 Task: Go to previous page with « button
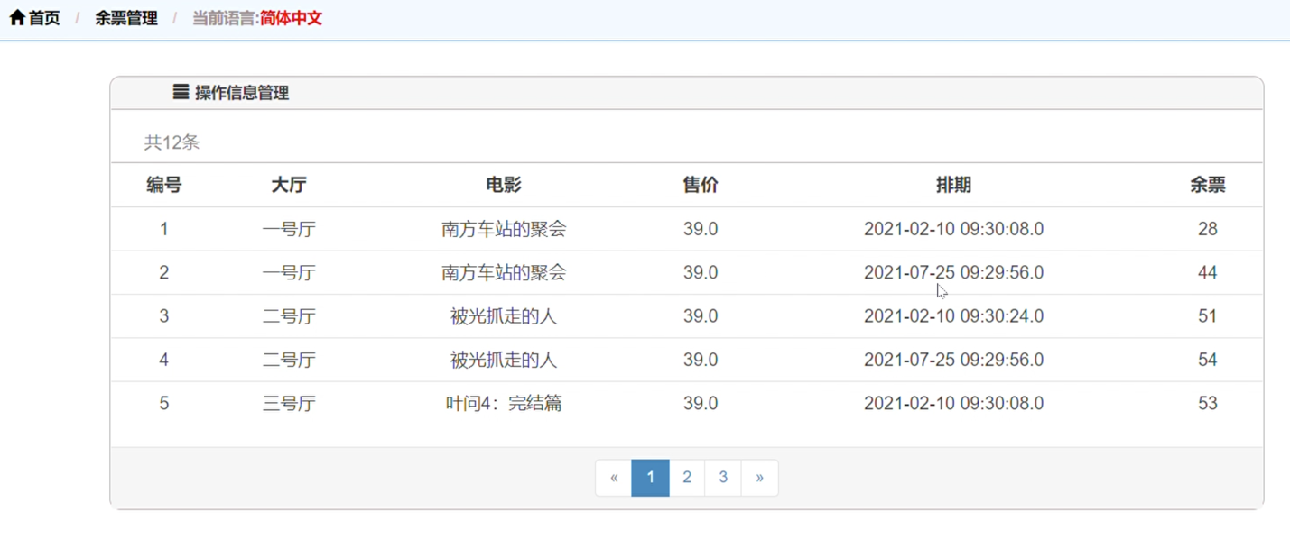point(614,478)
